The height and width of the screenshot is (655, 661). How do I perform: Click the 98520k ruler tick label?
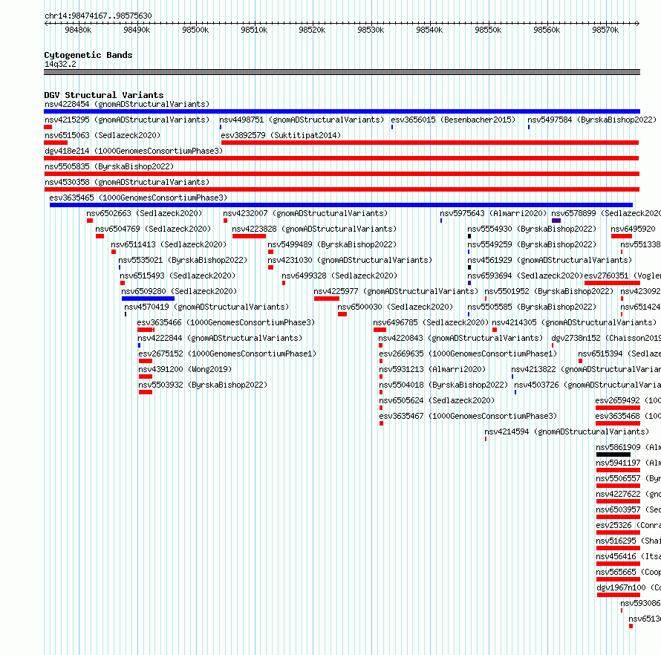(312, 30)
